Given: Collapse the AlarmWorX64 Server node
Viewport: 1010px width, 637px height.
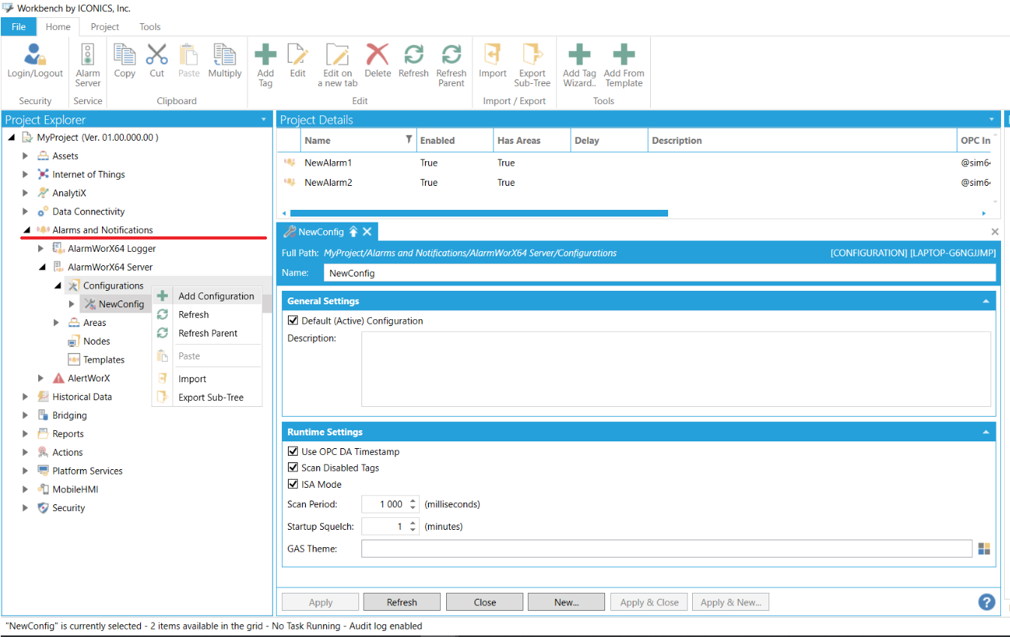Looking at the screenshot, I should coord(42,268).
